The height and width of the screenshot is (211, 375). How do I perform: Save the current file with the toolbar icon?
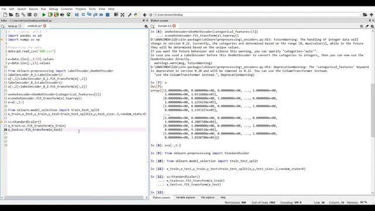click(x=17, y=15)
